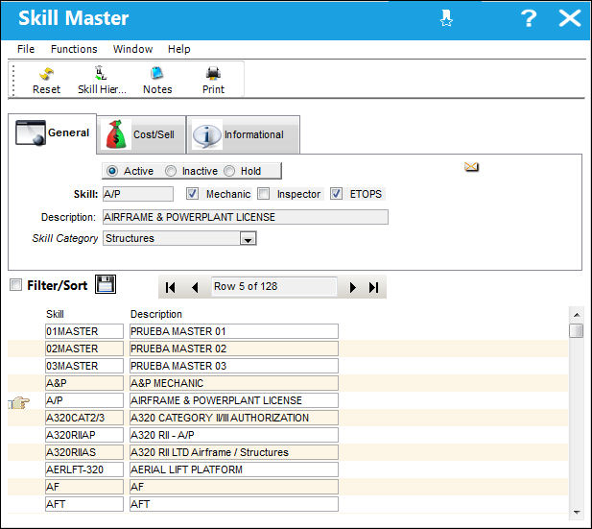Click the Reset toolbar icon
The height and width of the screenshot is (529, 592).
click(46, 75)
